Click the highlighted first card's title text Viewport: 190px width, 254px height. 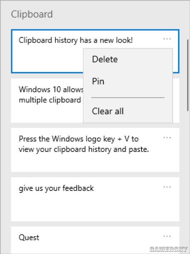click(x=76, y=40)
